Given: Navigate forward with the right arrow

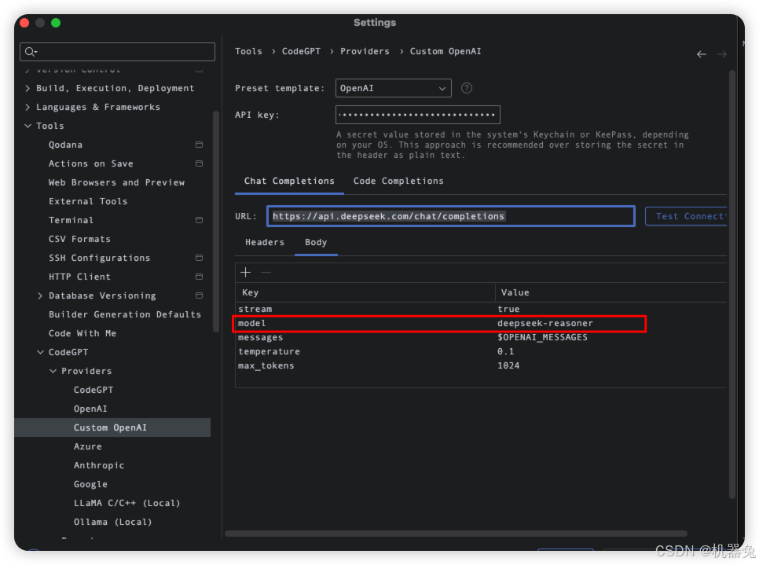Looking at the screenshot, I should [x=722, y=54].
